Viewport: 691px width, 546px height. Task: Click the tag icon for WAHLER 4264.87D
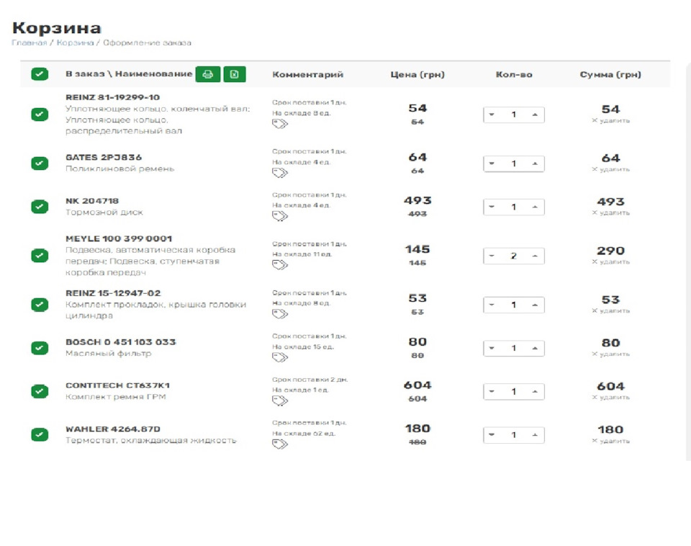[x=280, y=444]
